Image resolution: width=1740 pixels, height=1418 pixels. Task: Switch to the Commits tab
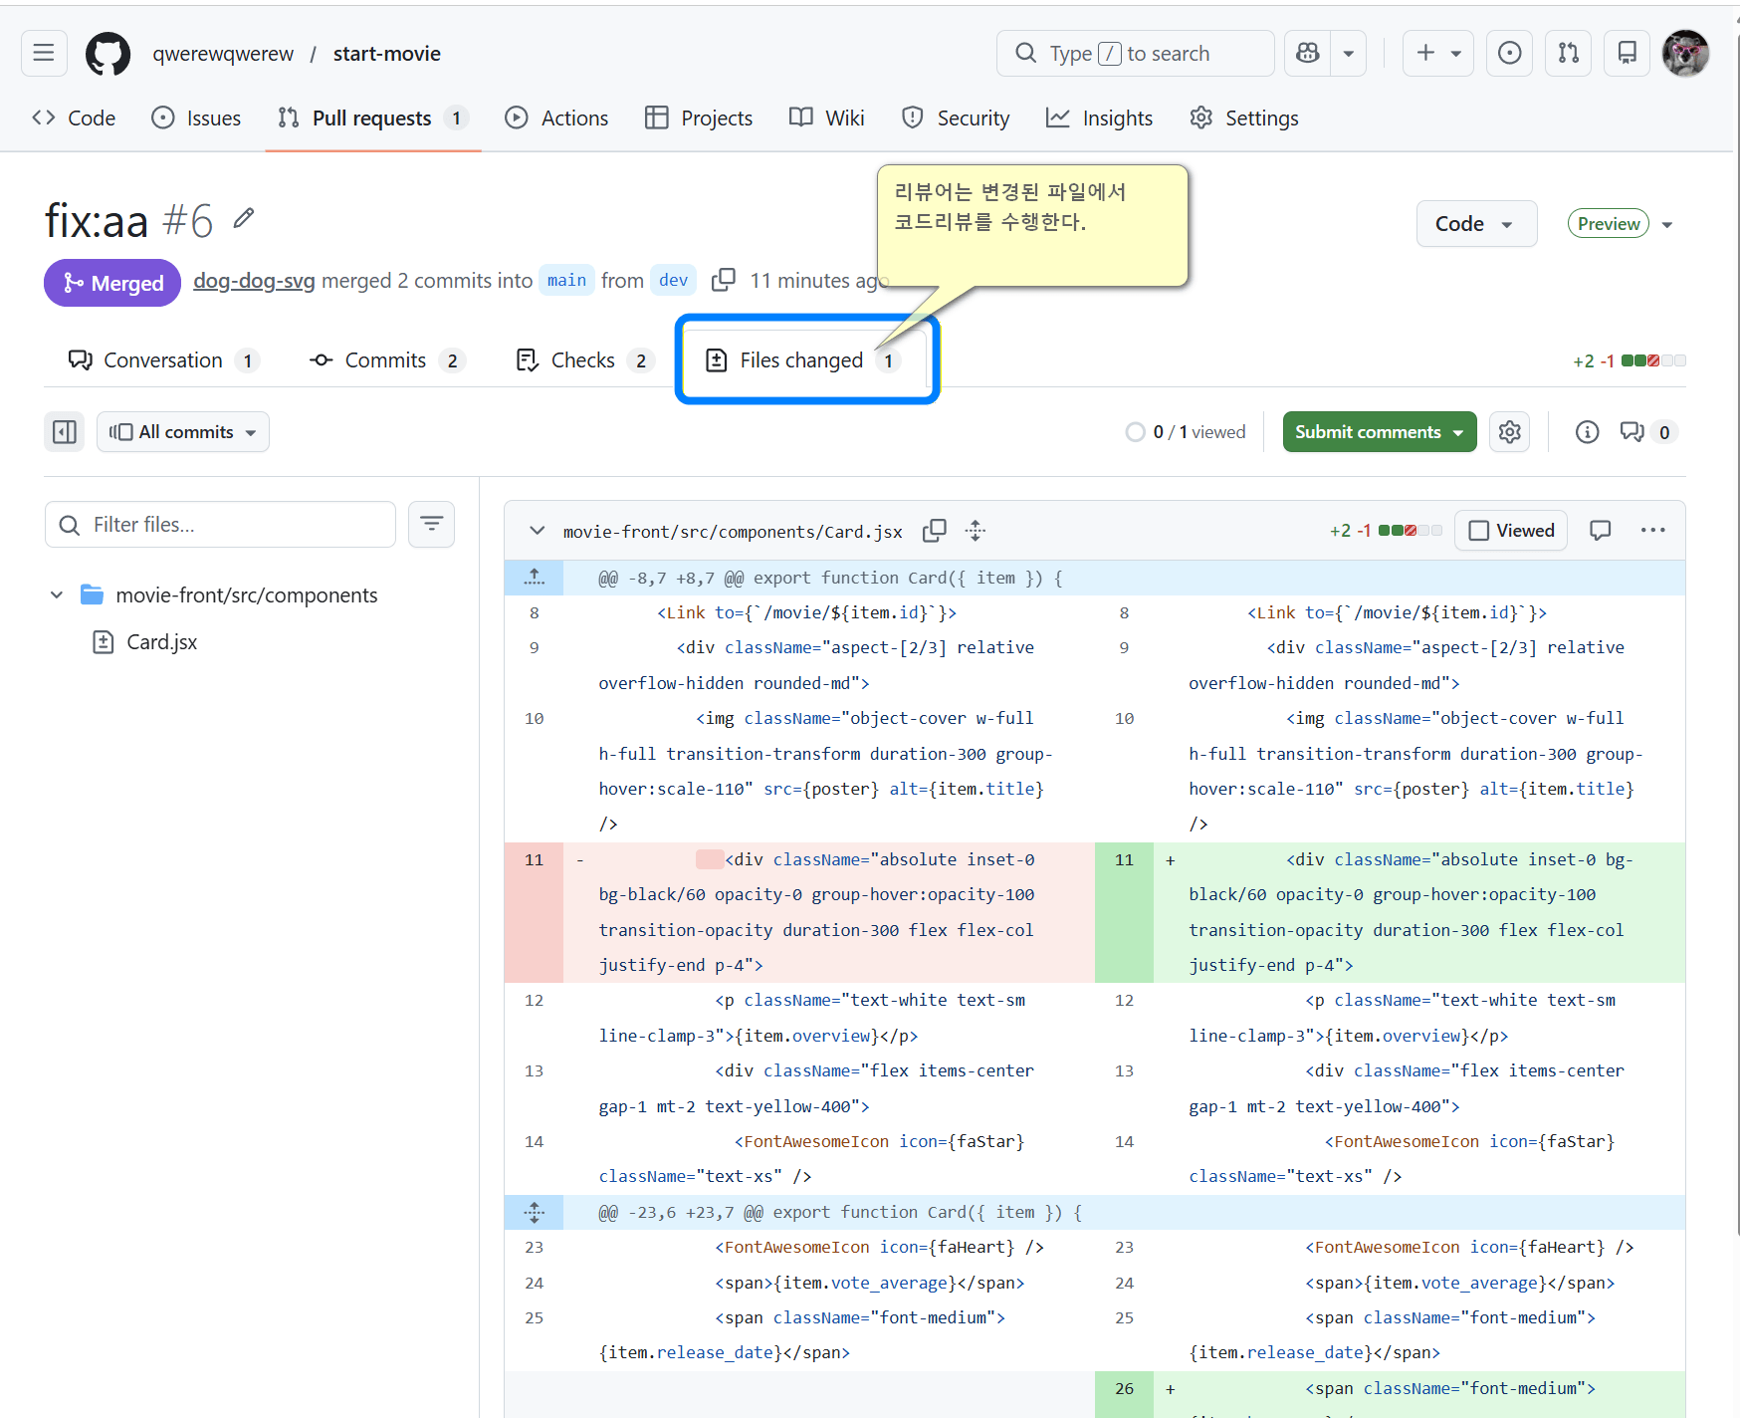(x=385, y=360)
